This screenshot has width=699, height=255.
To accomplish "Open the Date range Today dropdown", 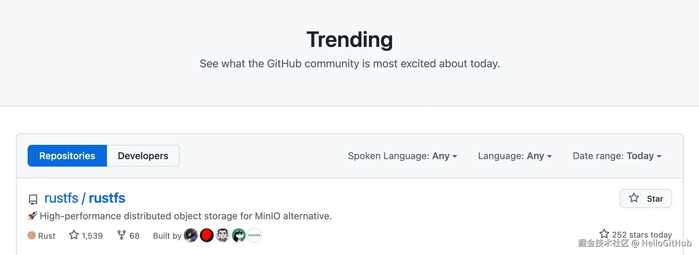I will [617, 156].
